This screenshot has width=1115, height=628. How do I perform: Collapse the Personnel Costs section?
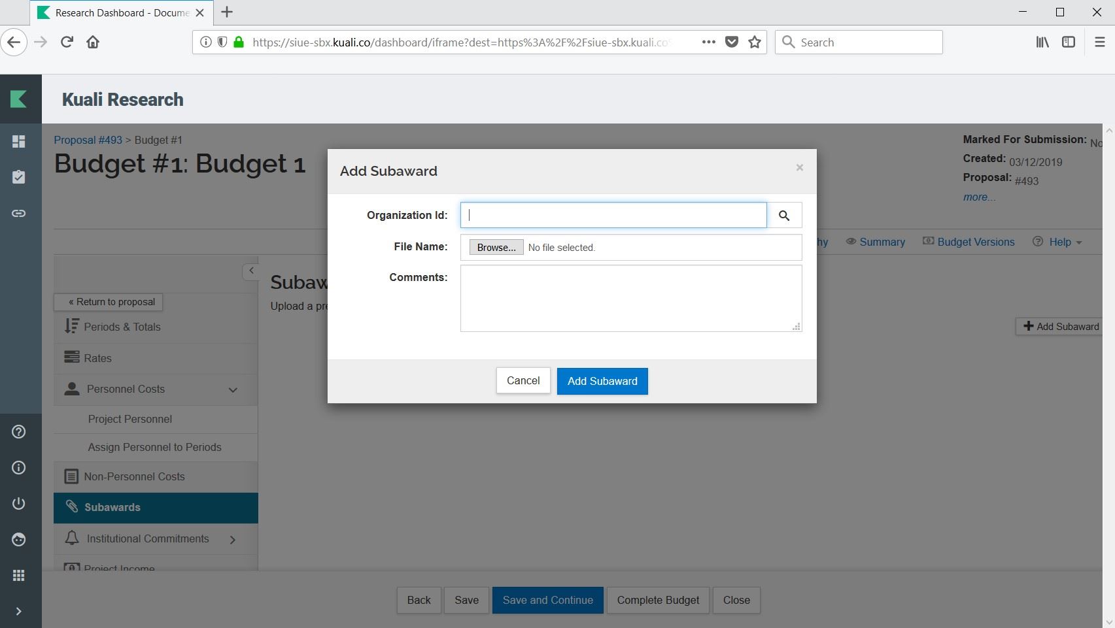click(x=233, y=390)
